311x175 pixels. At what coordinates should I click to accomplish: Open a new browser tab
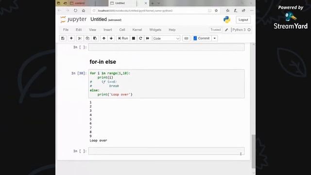[153, 3]
